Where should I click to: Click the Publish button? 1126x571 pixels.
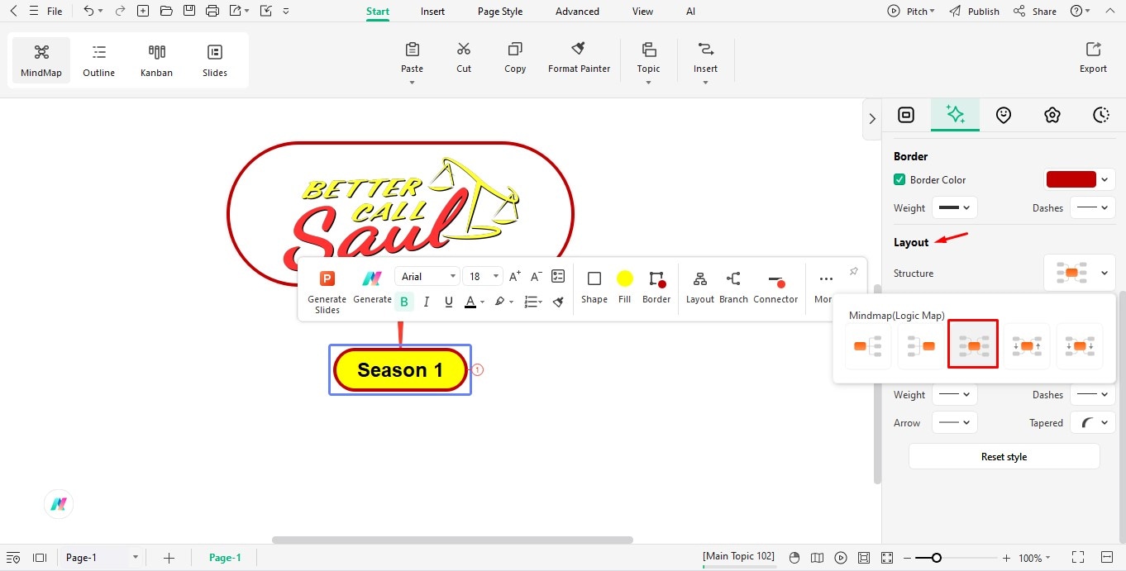974,12
